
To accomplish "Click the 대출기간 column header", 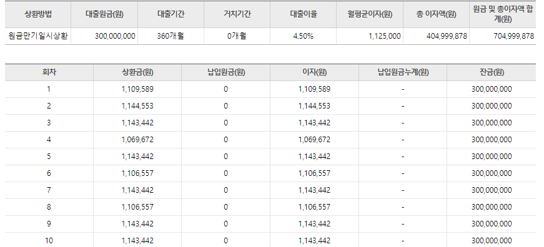I will 171,14.
